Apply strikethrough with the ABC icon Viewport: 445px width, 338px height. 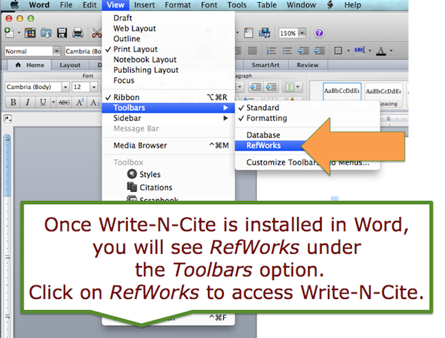(64, 103)
